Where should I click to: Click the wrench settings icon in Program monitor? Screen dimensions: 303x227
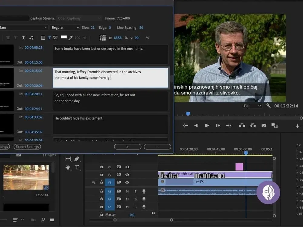[x=268, y=106]
